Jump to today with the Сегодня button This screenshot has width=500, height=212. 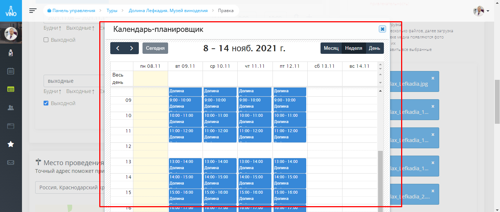pyautogui.click(x=155, y=48)
